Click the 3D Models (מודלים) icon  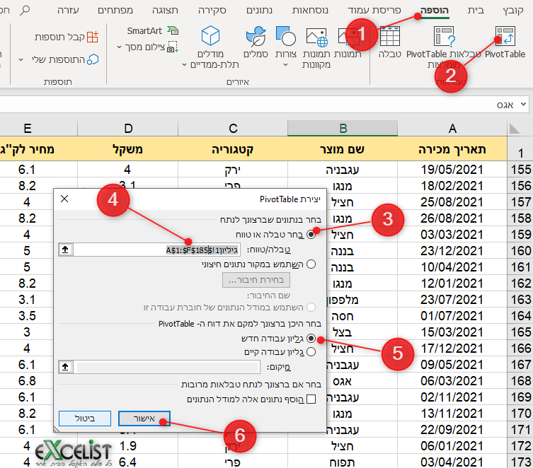coord(210,35)
